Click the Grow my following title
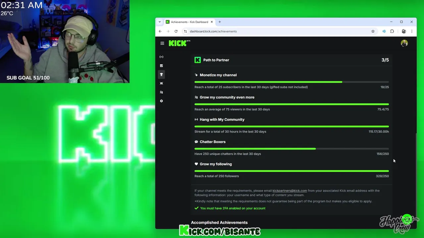 point(216,164)
